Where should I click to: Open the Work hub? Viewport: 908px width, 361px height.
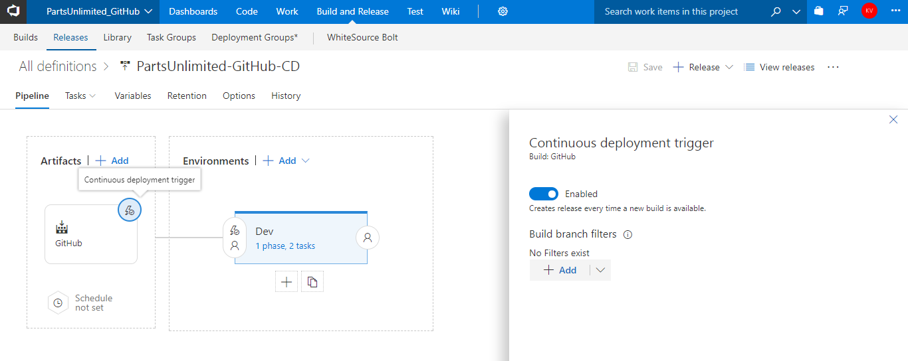(x=287, y=11)
